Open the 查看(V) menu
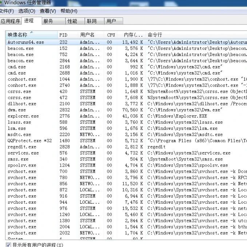The height and width of the screenshot is (247, 247). pyautogui.click(x=48, y=11)
